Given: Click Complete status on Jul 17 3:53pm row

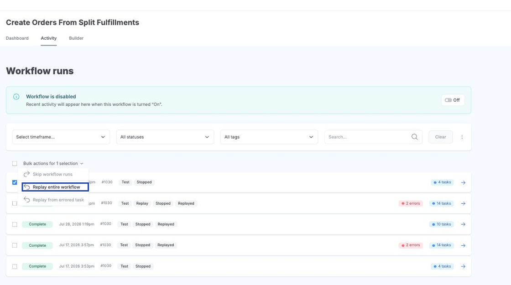Looking at the screenshot, I should pos(37,266).
